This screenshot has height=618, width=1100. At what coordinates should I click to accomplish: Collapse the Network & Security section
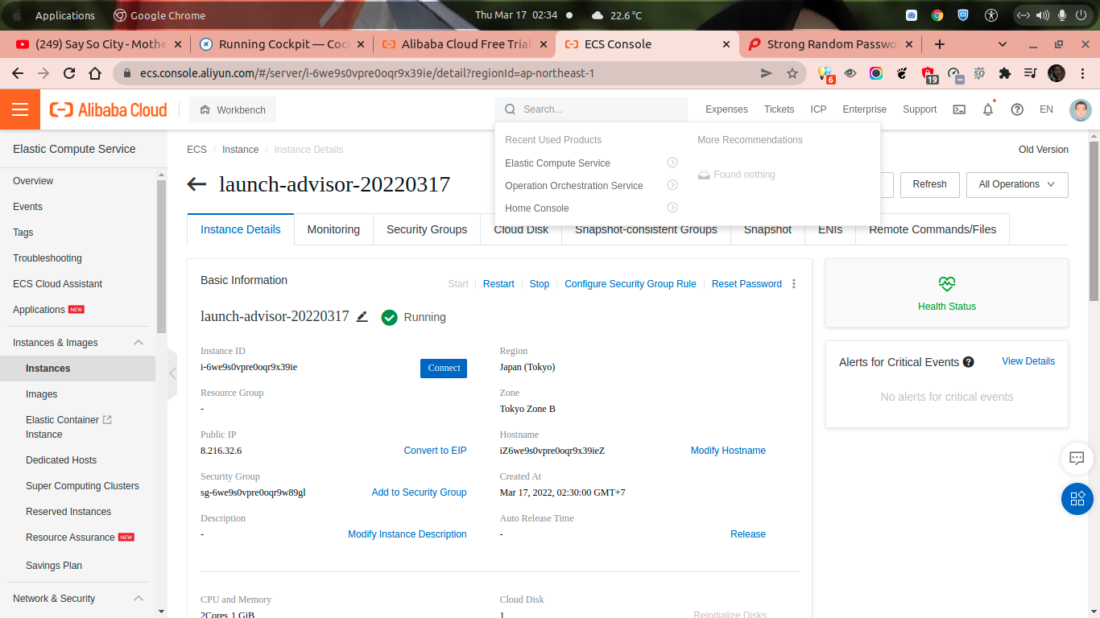tap(139, 599)
